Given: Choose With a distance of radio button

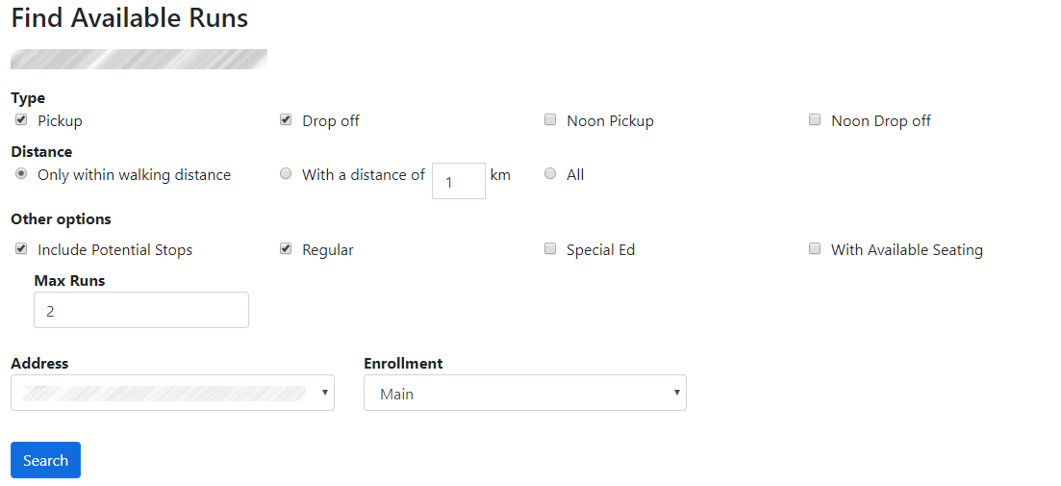Looking at the screenshot, I should click(286, 174).
